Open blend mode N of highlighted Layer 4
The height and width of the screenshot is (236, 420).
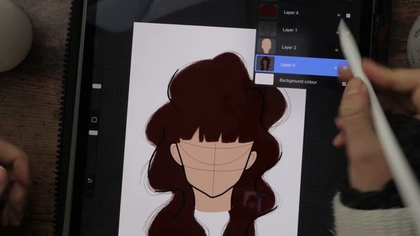pyautogui.click(x=335, y=68)
